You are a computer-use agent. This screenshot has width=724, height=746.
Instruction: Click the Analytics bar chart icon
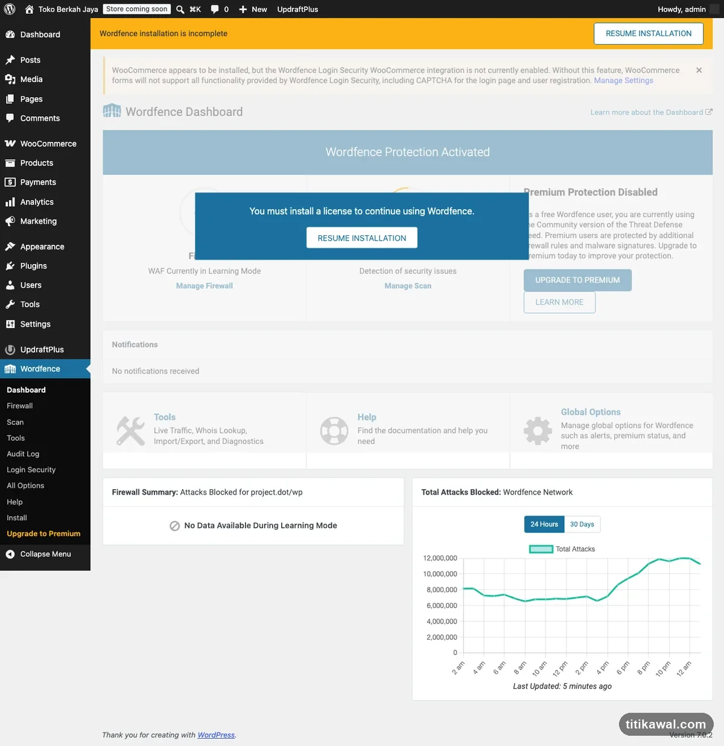10,202
